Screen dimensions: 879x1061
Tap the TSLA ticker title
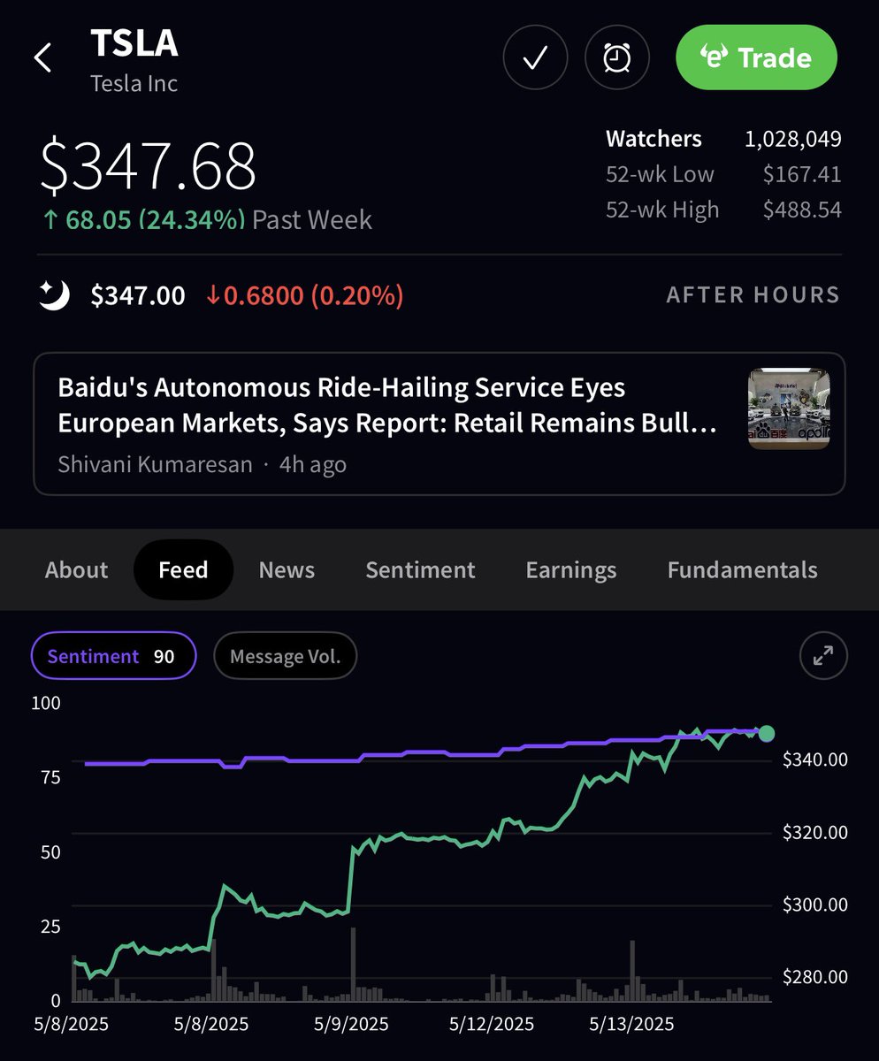[134, 43]
